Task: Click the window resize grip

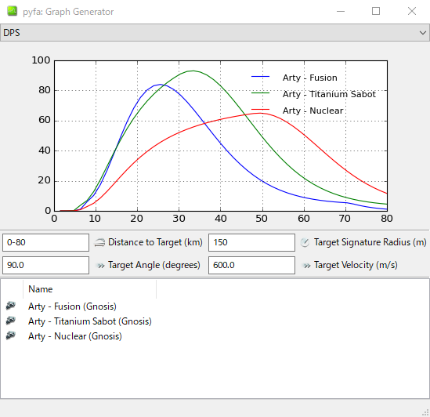Action: (x=425, y=412)
